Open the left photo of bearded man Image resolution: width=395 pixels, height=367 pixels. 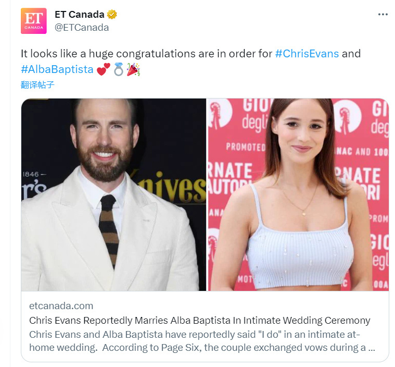pyautogui.click(x=113, y=194)
